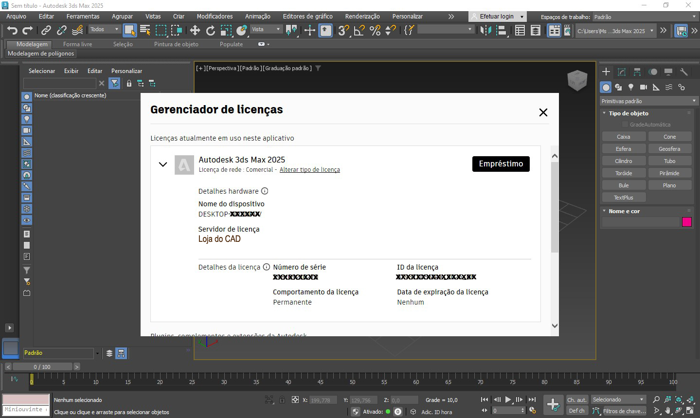Create an Esfera primitive
This screenshot has height=418, width=700.
tap(624, 149)
